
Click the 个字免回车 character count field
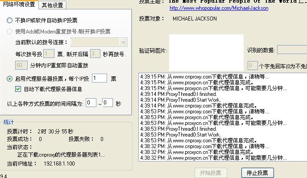(253, 66)
